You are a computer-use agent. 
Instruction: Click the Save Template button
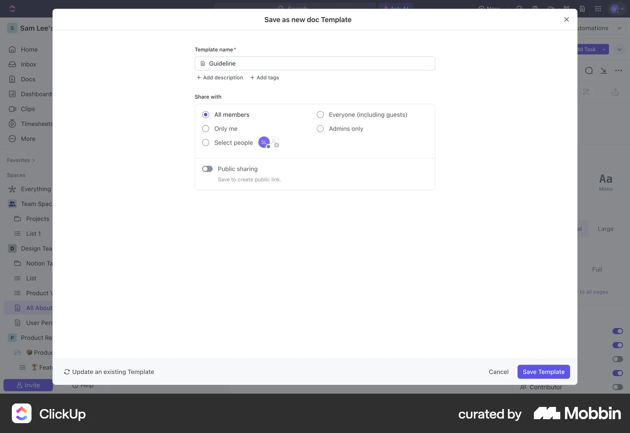click(x=543, y=372)
